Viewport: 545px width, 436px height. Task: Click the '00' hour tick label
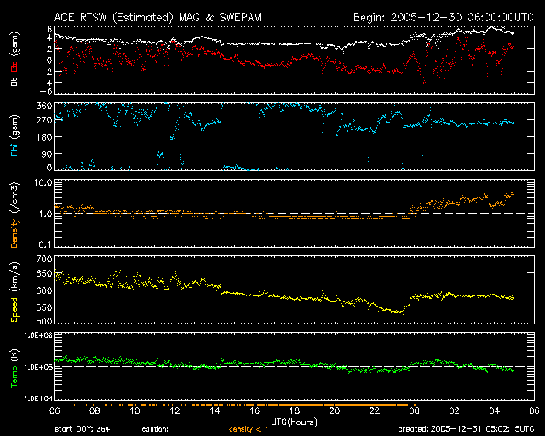click(x=415, y=411)
